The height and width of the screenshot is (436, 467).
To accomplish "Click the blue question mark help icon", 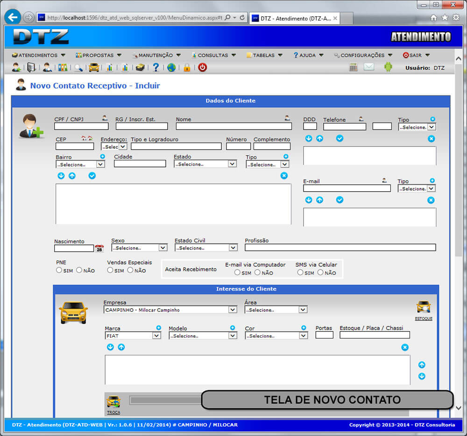I will click(x=156, y=68).
